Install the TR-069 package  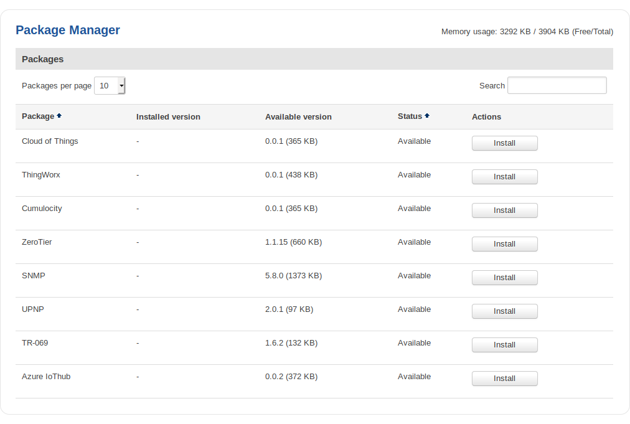(x=504, y=345)
